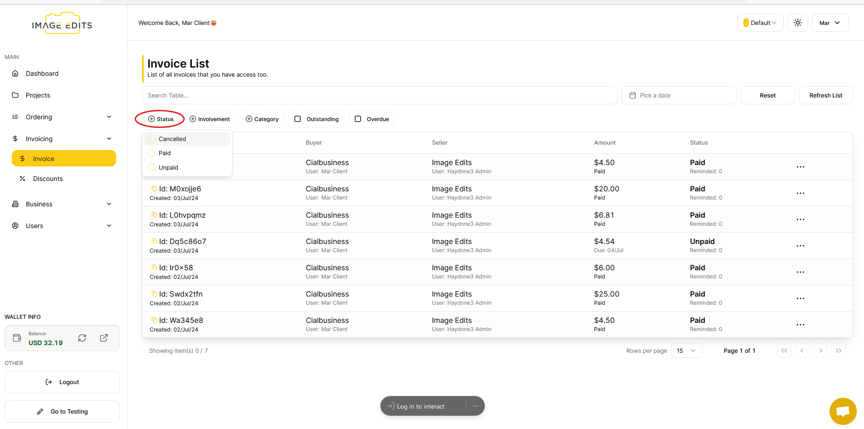
Task: Tick the Overdue filter checkbox
Action: click(x=358, y=119)
